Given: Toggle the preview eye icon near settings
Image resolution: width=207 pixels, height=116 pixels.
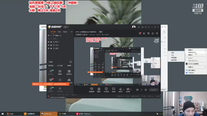Looking at the screenshot, I should [x=142, y=90].
